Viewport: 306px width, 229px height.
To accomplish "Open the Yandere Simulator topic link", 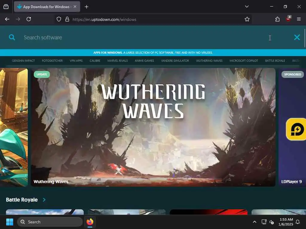I will click(175, 61).
